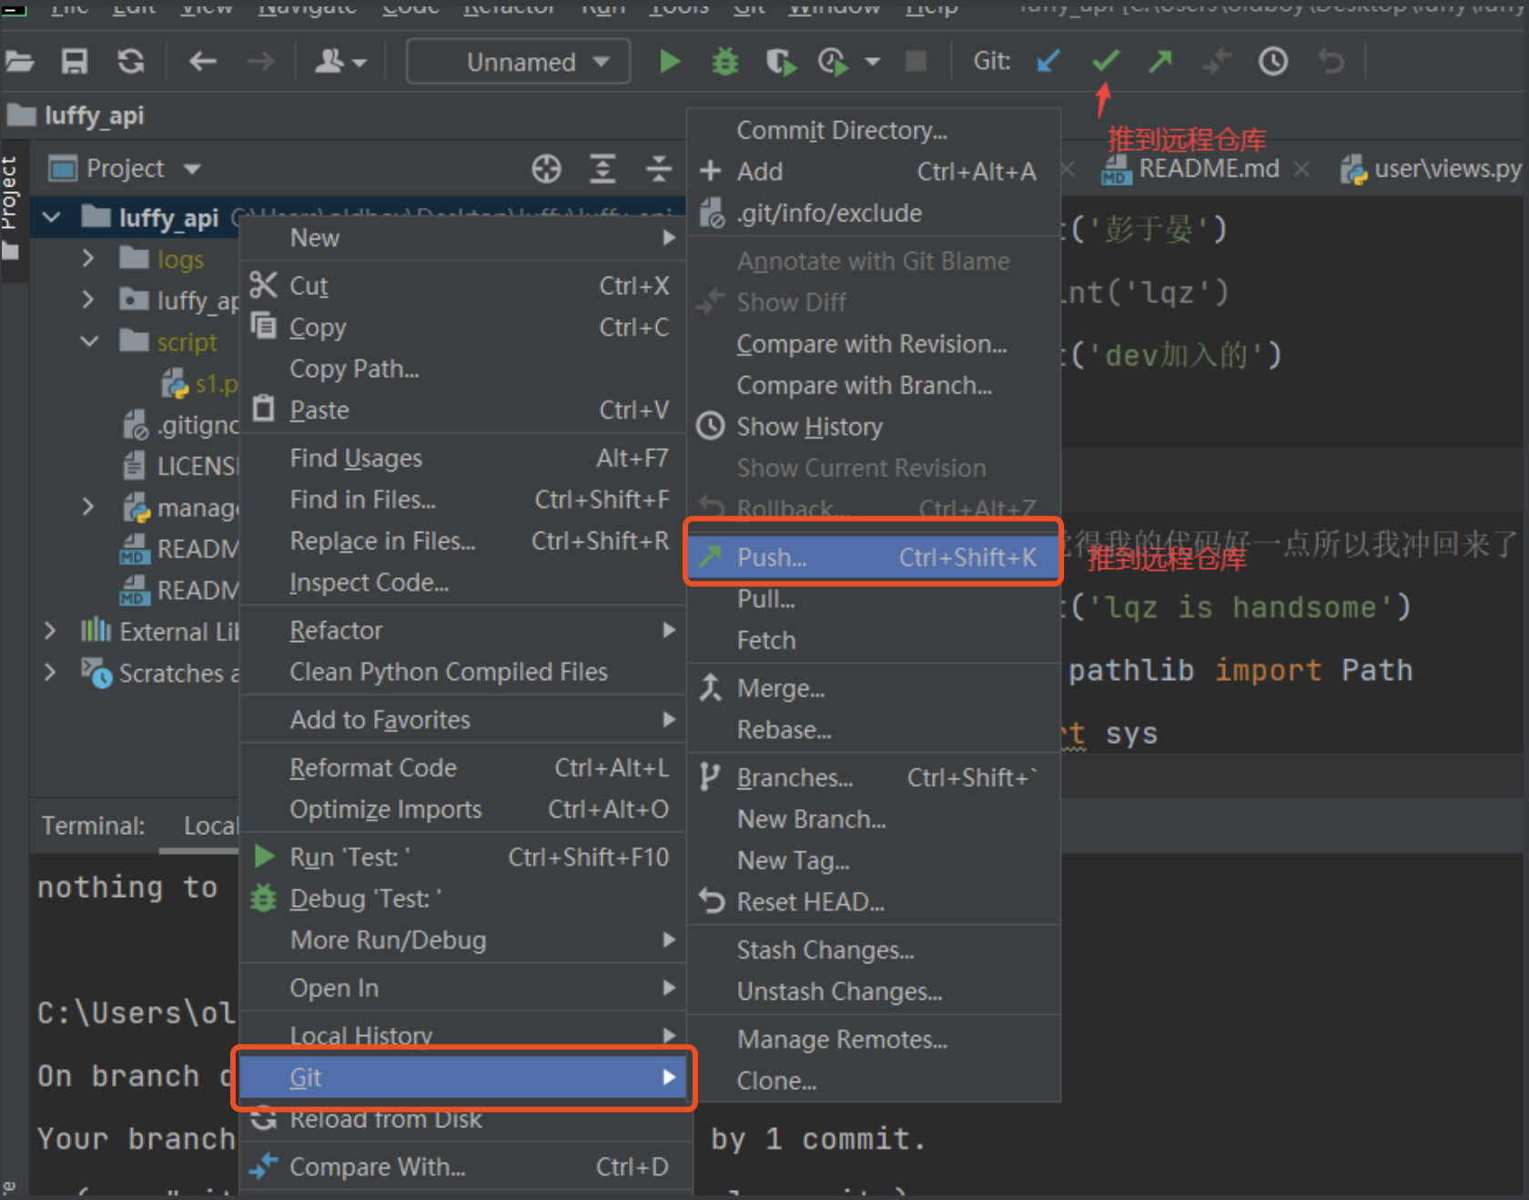Switch to the README.md editor tab
1529x1200 pixels.
[1207, 168]
